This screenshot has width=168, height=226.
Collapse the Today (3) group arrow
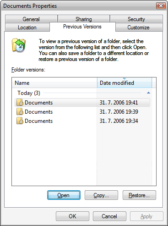148,93
